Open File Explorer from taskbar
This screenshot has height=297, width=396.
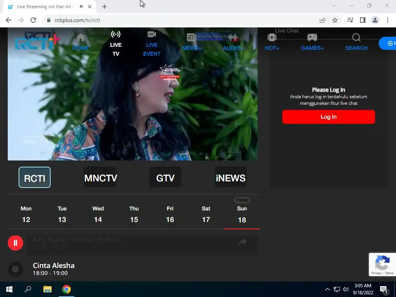[x=47, y=289]
